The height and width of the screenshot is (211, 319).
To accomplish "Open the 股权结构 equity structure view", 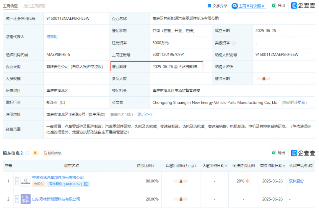I will [52, 153].
